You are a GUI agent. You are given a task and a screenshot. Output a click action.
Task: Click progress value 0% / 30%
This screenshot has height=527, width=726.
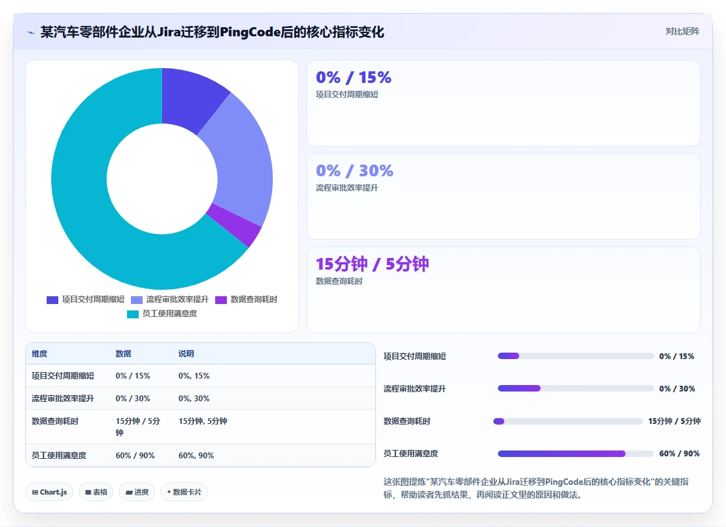pos(677,388)
